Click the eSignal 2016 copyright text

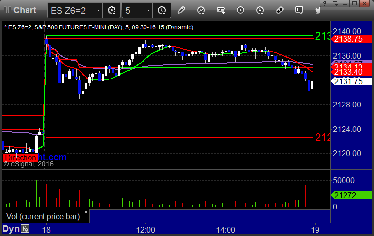[x=29, y=164]
